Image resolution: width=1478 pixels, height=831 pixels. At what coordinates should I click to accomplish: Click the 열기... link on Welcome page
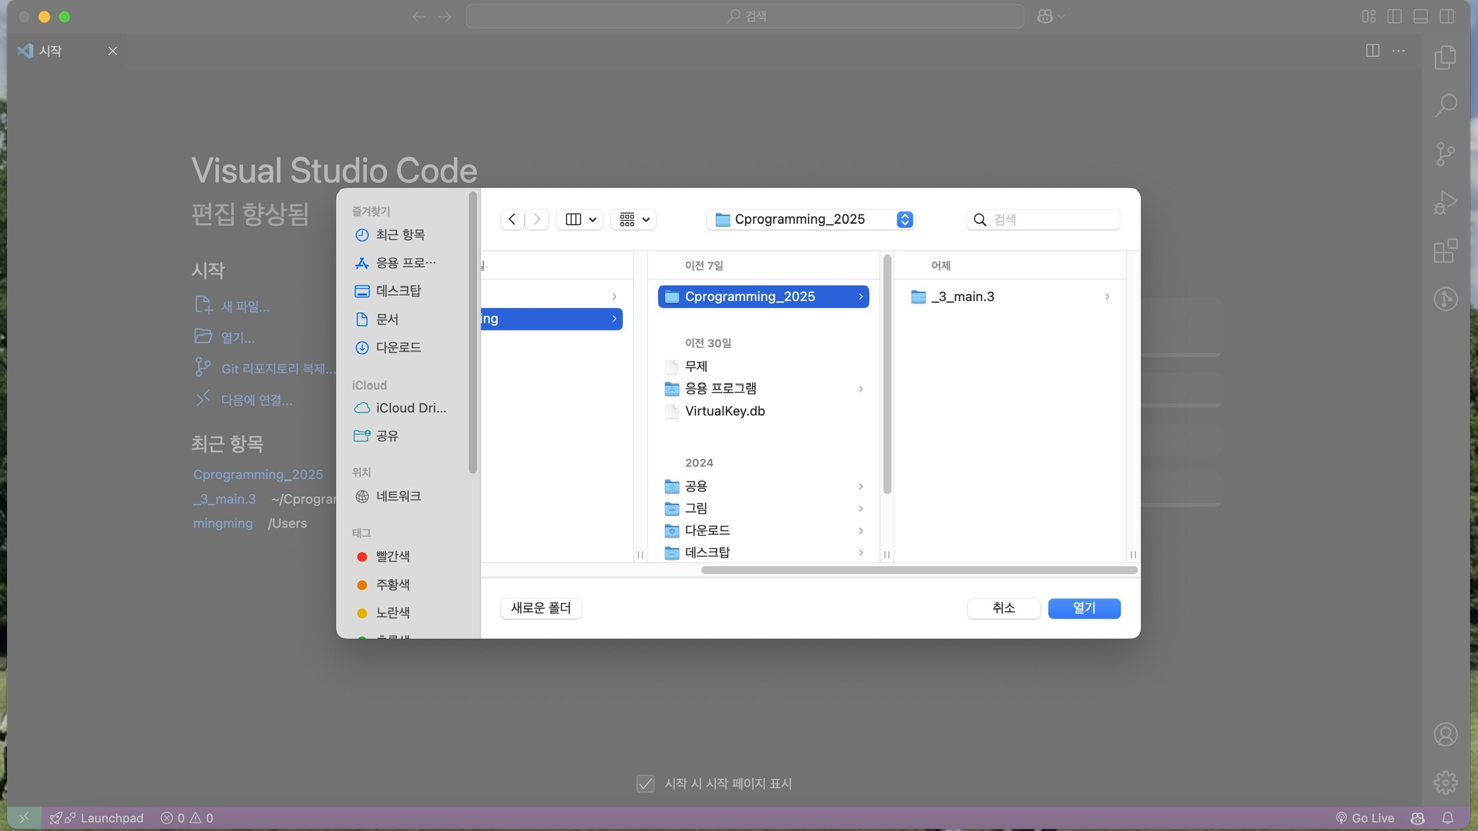238,337
